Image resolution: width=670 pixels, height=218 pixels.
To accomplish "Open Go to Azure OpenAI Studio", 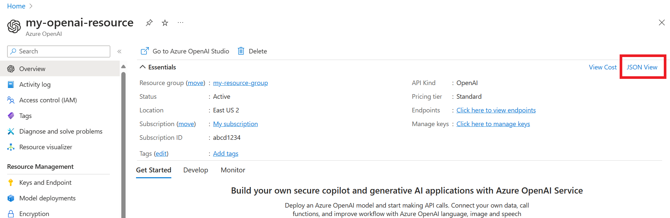I will click(x=185, y=51).
